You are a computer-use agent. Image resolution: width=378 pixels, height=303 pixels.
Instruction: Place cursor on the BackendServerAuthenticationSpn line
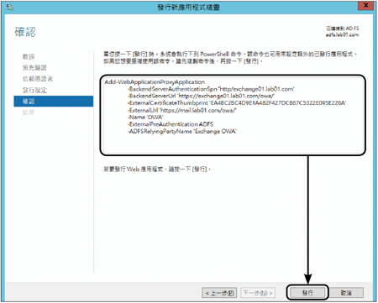click(x=211, y=89)
